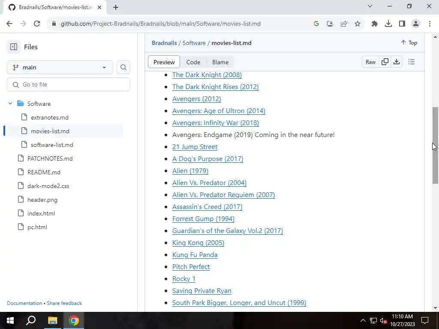Open Bradnails breadcrumb link
Viewport: 439px width, 329px height.
(164, 43)
